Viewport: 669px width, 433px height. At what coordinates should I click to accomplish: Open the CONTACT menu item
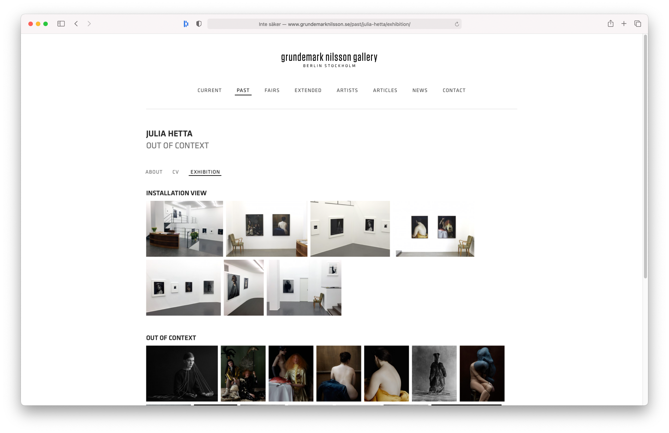[454, 91]
